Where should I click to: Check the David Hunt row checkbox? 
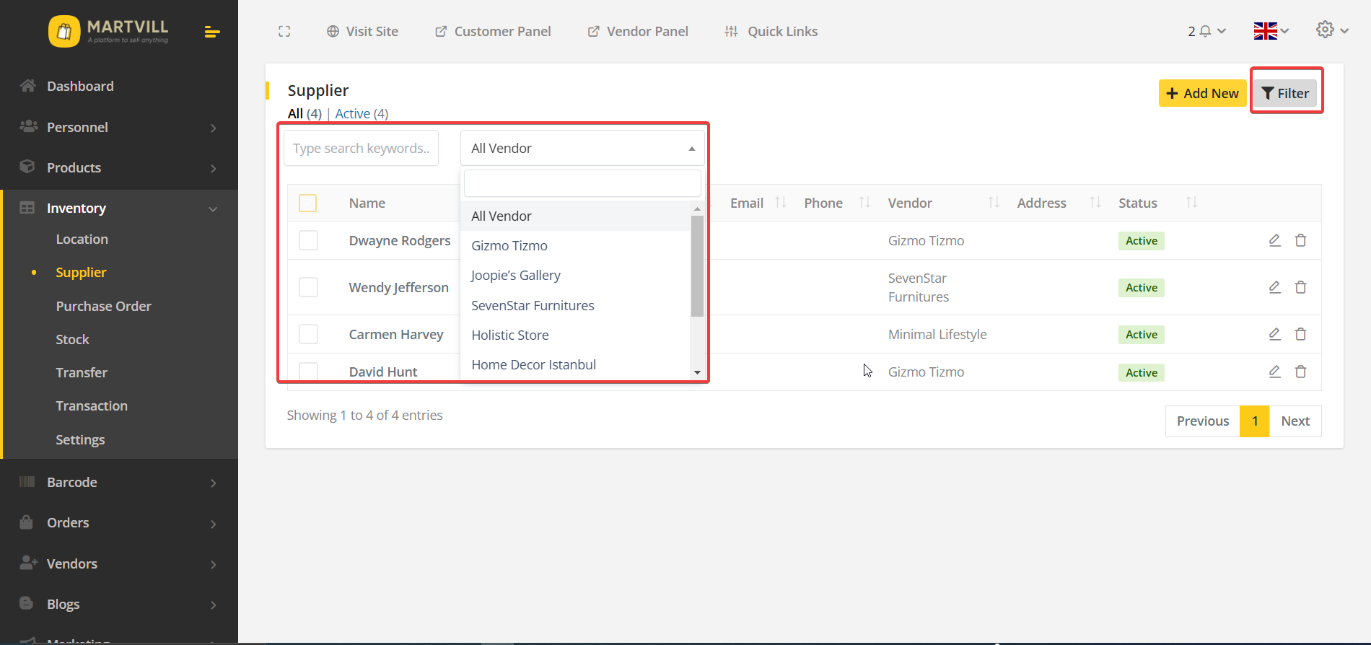(x=308, y=371)
